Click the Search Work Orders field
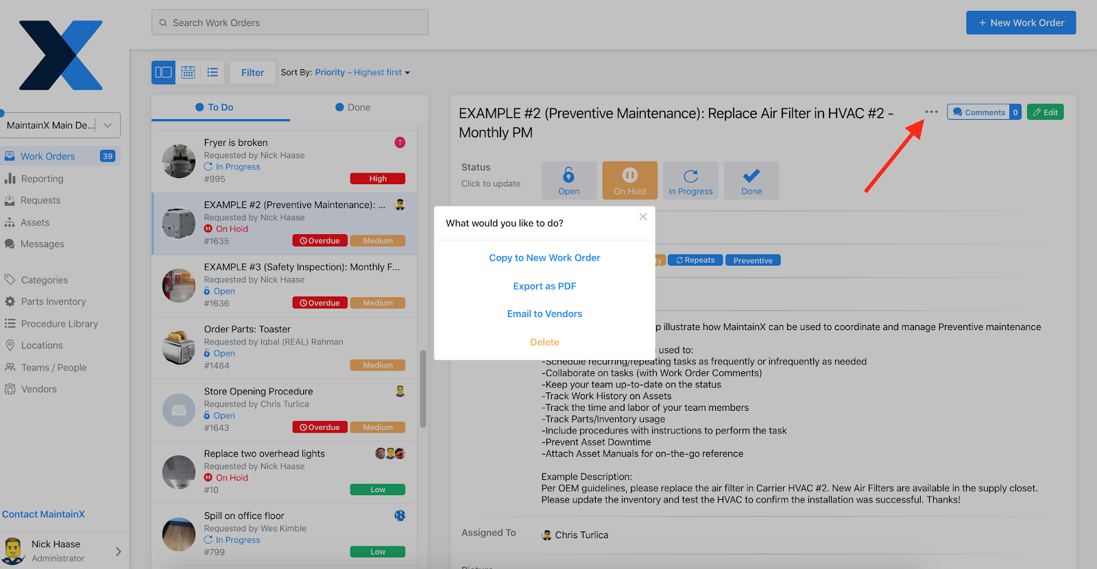1097x569 pixels. (290, 23)
